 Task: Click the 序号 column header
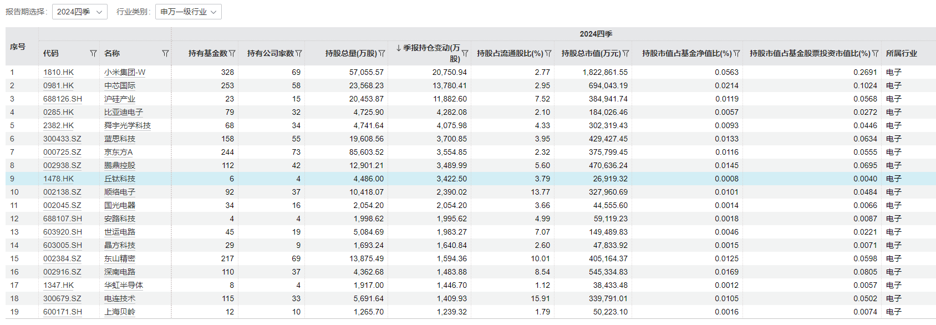tap(18, 47)
